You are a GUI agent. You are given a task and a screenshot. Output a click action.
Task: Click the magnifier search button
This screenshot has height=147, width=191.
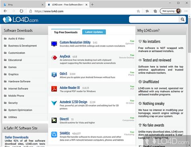click(x=183, y=19)
